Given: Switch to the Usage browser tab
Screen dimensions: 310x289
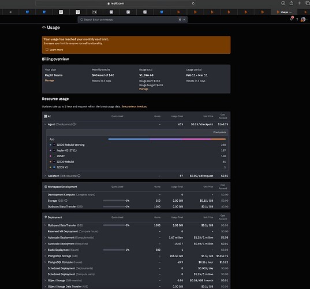Looking at the screenshot, I should pyautogui.click(x=284, y=12).
